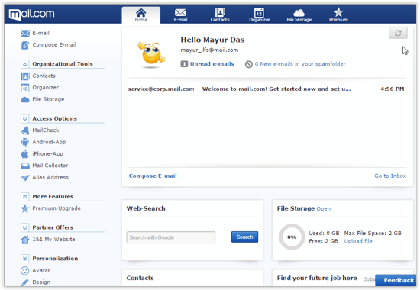Open MailCheck link
Viewport: 420px width, 290px height.
[46, 130]
